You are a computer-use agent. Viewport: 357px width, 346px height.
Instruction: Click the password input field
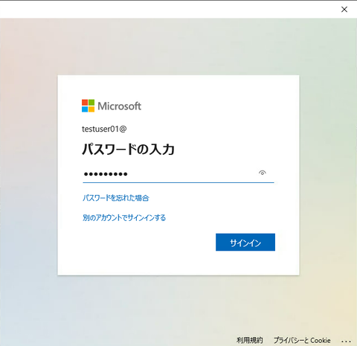(178, 174)
